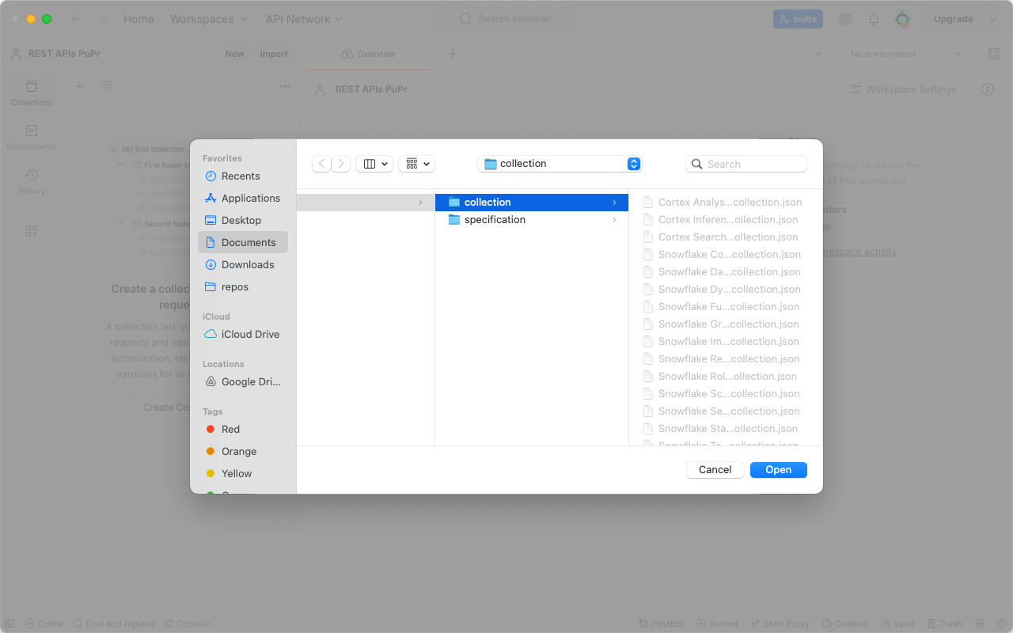Navigate back with the left chevron
Viewport: 1013px width, 633px height.
pyautogui.click(x=321, y=164)
